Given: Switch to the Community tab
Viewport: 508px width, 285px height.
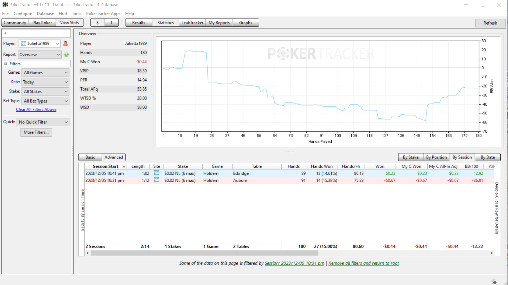Looking at the screenshot, I should (x=15, y=23).
